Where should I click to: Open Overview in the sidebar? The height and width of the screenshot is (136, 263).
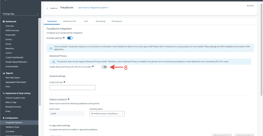tap(10, 26)
